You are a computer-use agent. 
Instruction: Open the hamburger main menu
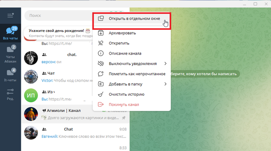(x=10, y=15)
